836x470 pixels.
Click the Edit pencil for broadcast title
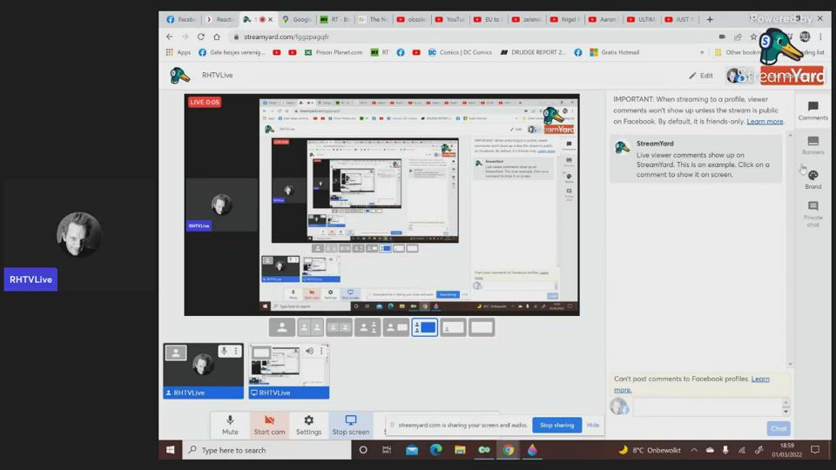click(701, 76)
